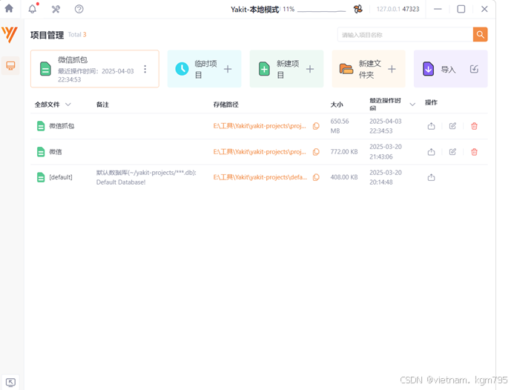
Task: Click plus icon on 新建项目 card
Action: click(310, 69)
